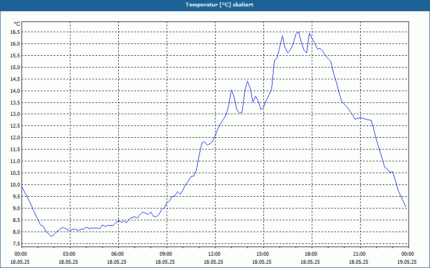Viewport: 430px width, 268px height.
Task: Click the '7,5' lowest y-axis label
Action: pyautogui.click(x=17, y=243)
